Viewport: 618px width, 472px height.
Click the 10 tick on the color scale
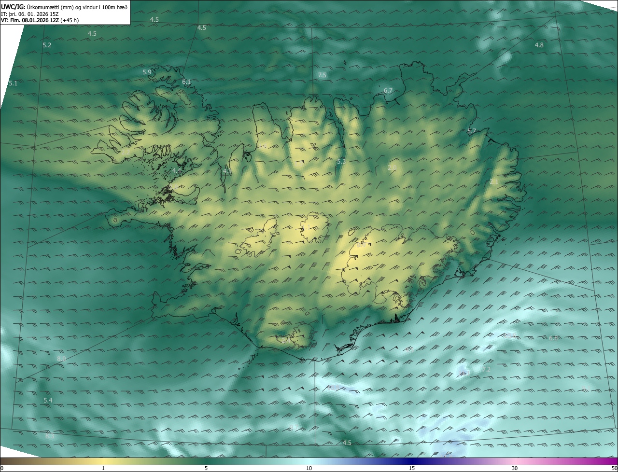tap(309, 468)
